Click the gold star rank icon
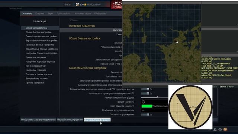Screen dimensions: 238x134 point(85,4)
